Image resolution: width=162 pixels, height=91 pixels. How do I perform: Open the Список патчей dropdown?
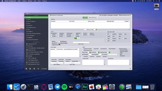[x=90, y=30]
